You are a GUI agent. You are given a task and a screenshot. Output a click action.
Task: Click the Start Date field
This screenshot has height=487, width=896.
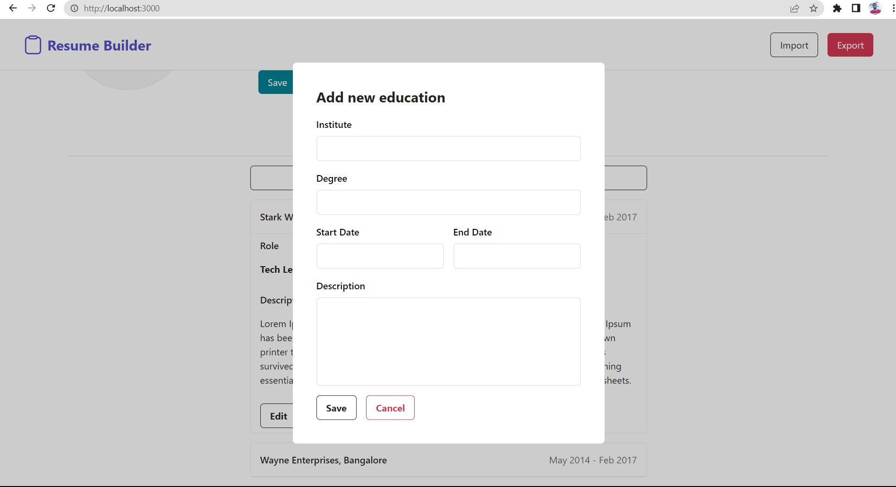click(x=380, y=256)
